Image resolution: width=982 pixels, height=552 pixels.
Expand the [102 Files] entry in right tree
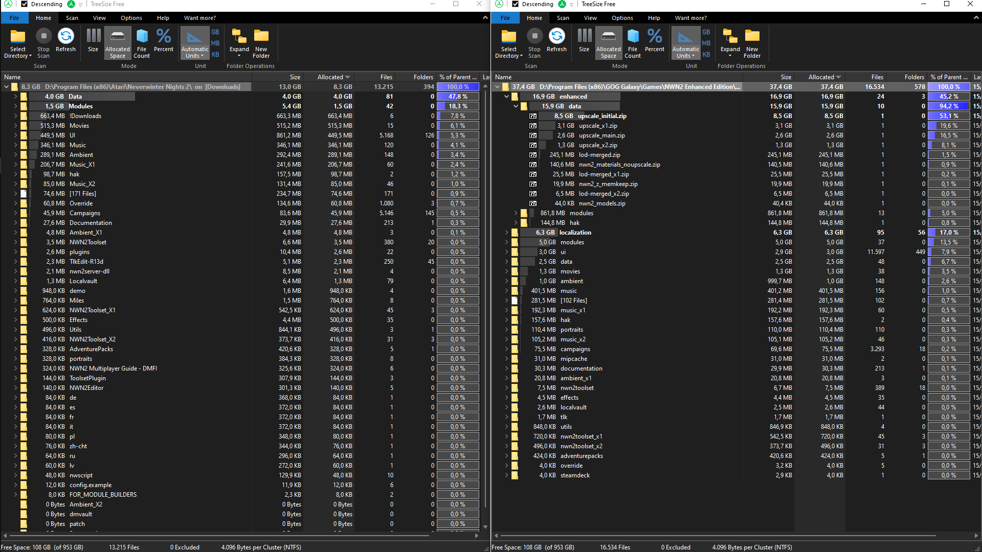tap(506, 301)
